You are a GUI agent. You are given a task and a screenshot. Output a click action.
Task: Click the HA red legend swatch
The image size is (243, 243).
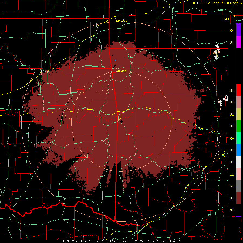click(x=238, y=90)
